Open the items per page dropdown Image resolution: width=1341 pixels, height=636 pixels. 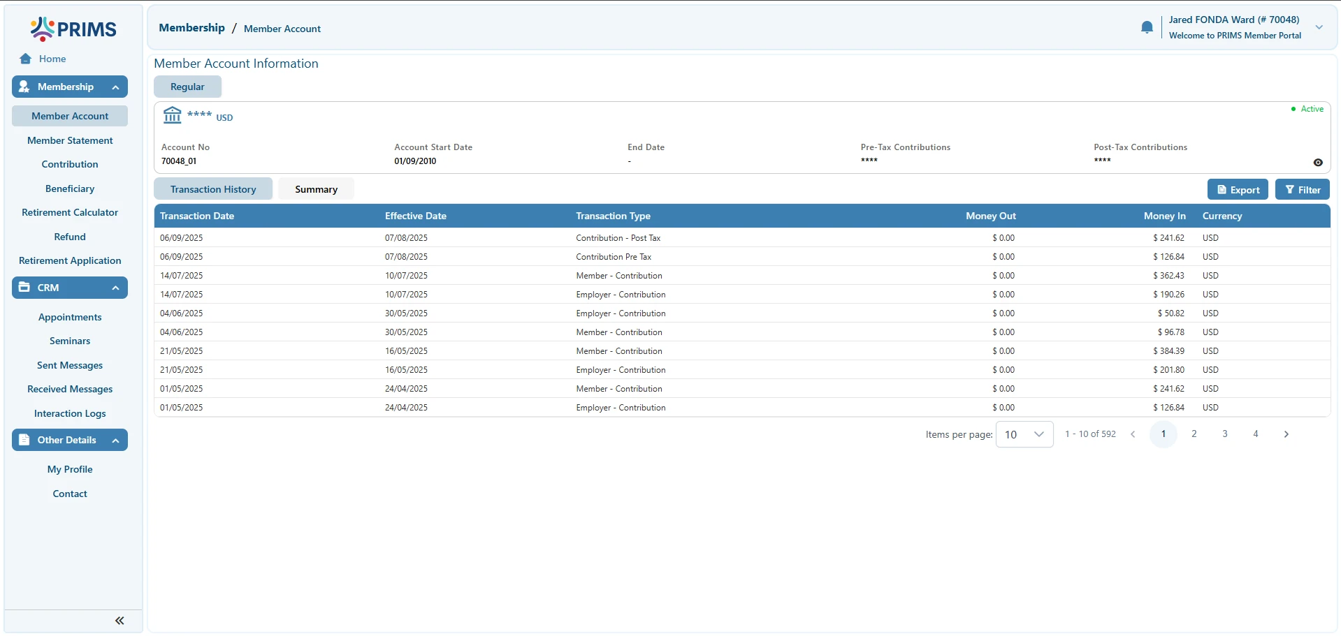(x=1024, y=434)
